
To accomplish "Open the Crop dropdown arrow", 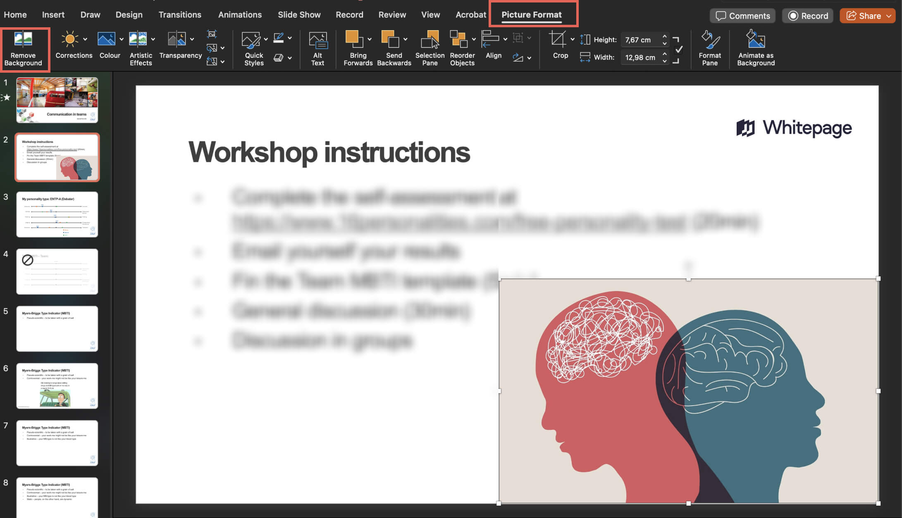I will (x=573, y=39).
